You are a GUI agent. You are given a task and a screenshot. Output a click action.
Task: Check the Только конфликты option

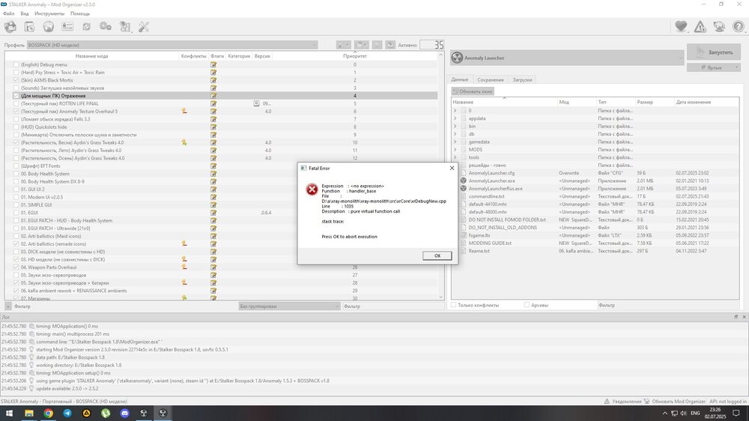tap(454, 305)
